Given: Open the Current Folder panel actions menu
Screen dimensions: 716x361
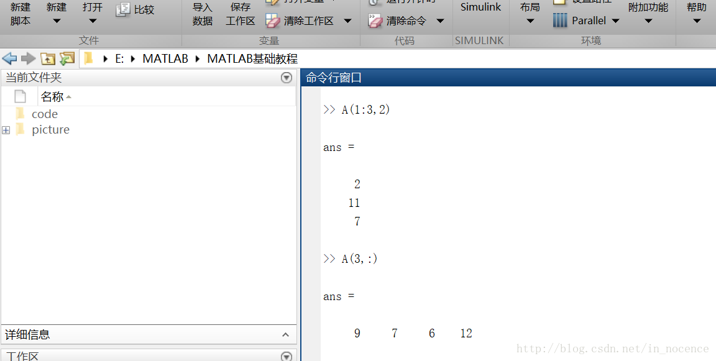Looking at the screenshot, I should [x=287, y=78].
